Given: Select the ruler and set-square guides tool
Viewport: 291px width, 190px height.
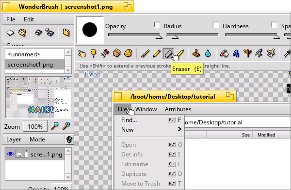Looking at the screenshot, I should point(271,53).
